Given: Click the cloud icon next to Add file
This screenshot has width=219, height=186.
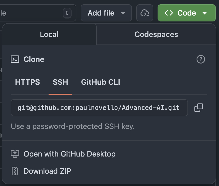Looking at the screenshot, I should 145,13.
